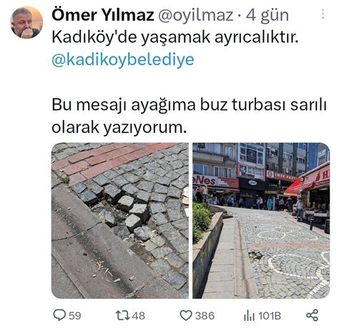Open the reply speech bubble icon

[x=59, y=315]
